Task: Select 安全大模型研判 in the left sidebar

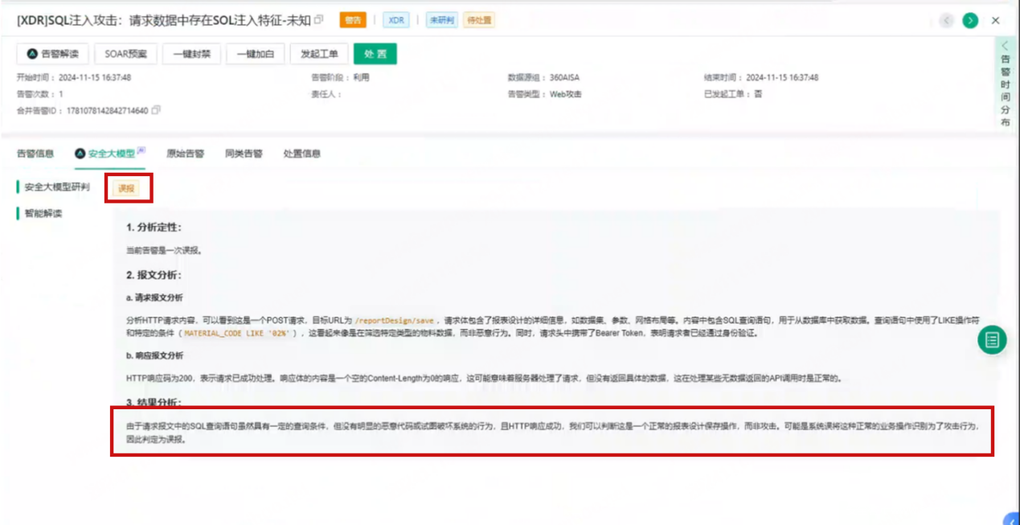Action: click(56, 187)
